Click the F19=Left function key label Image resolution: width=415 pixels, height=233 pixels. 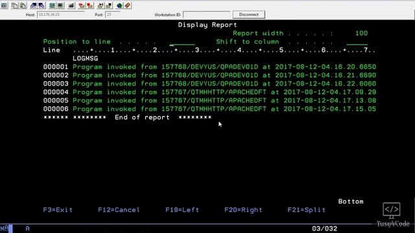click(182, 210)
